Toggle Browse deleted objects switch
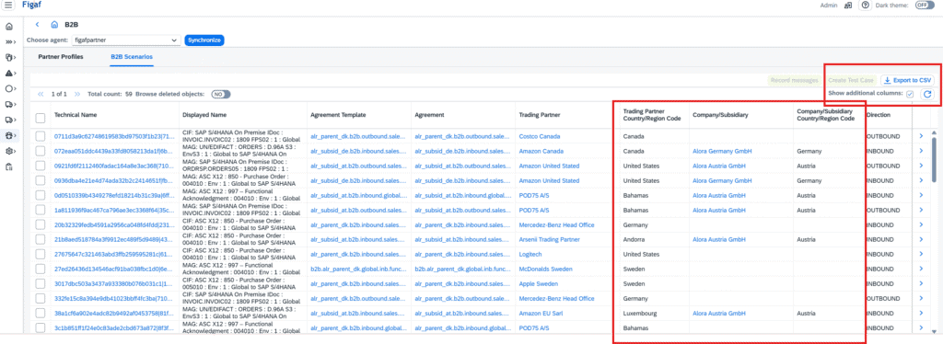Screen dimensions: 943x344 [221, 94]
